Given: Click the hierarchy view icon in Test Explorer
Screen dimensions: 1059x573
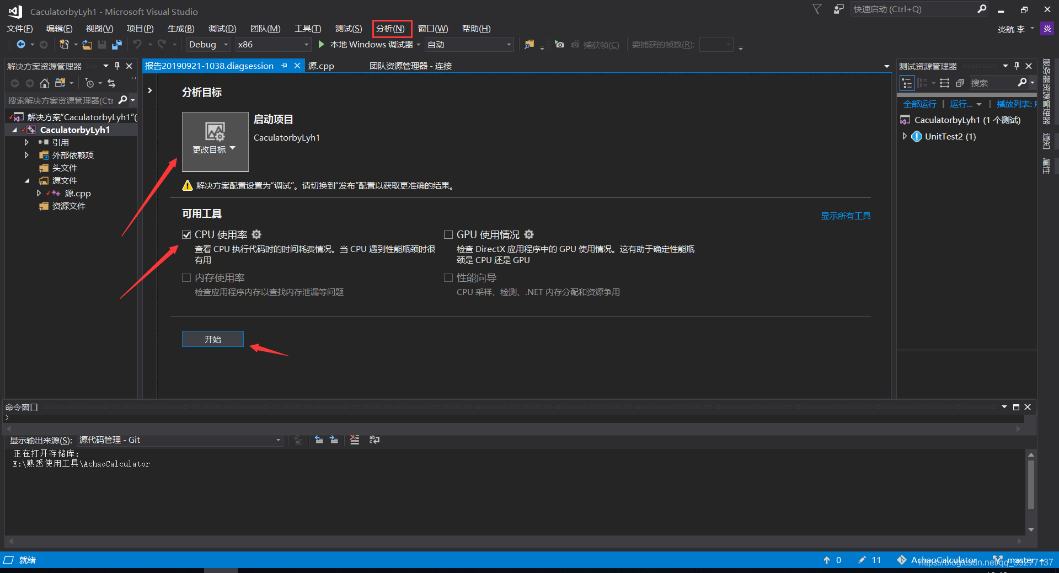Looking at the screenshot, I should (907, 83).
